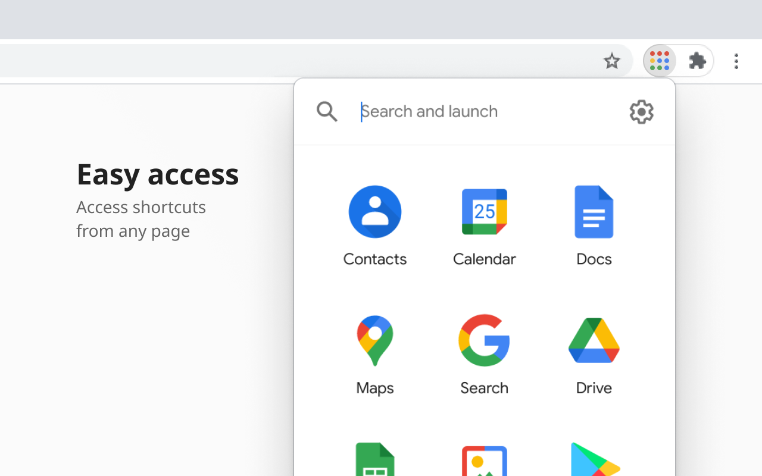
Task: Click the blinking cursor in the search bar
Action: [x=361, y=111]
